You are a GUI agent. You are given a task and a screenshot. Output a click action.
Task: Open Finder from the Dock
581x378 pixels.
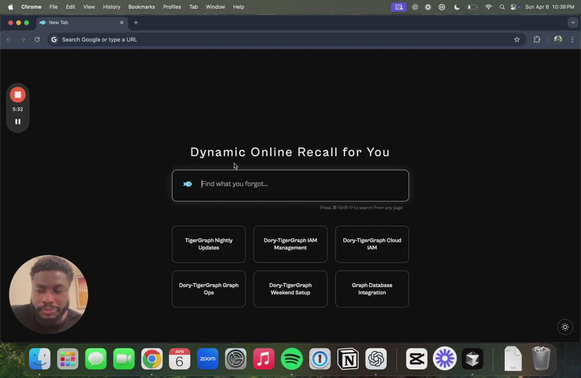tap(40, 359)
